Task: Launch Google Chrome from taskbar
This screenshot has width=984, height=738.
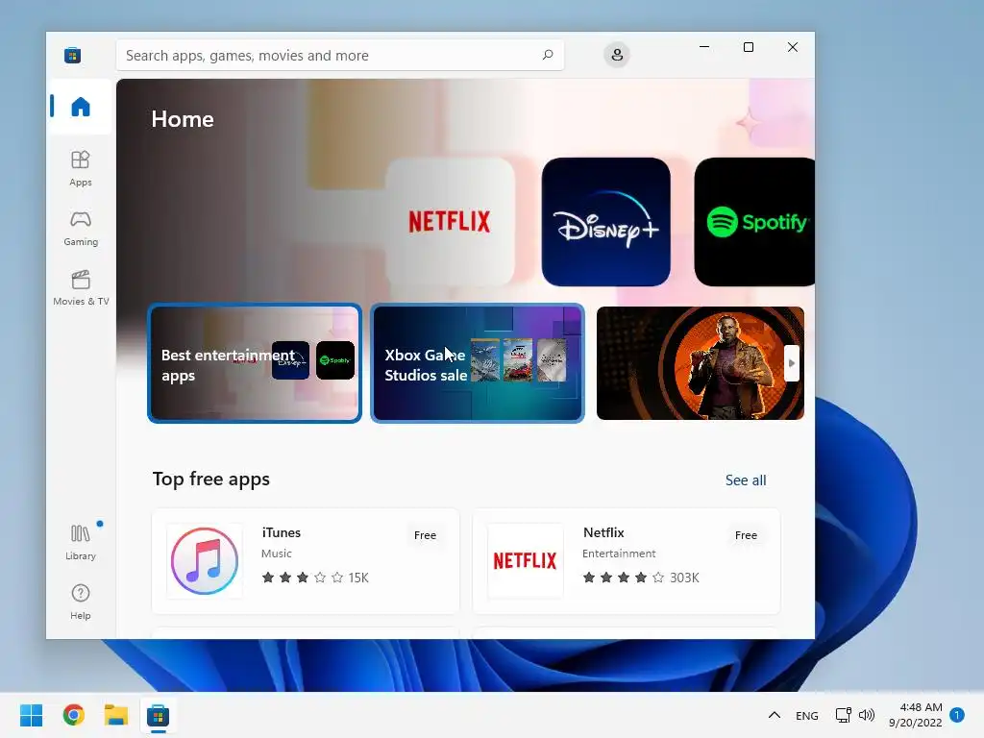Action: pos(73,715)
